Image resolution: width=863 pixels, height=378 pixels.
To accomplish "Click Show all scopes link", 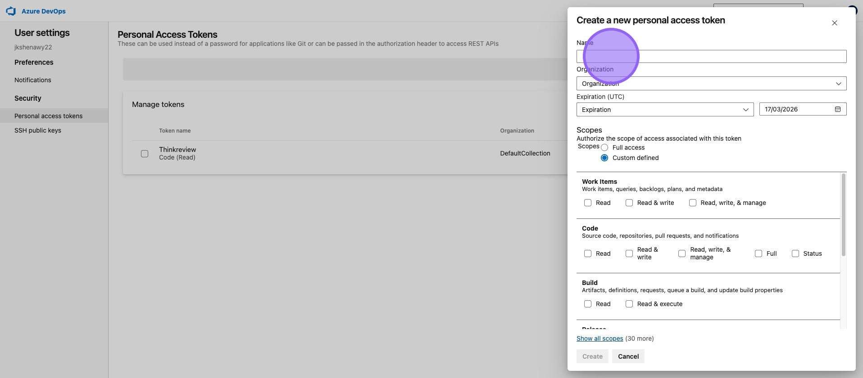I will [600, 338].
